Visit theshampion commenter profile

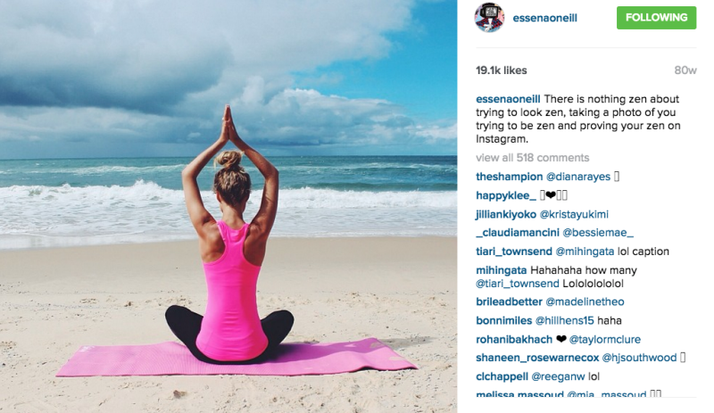click(509, 177)
